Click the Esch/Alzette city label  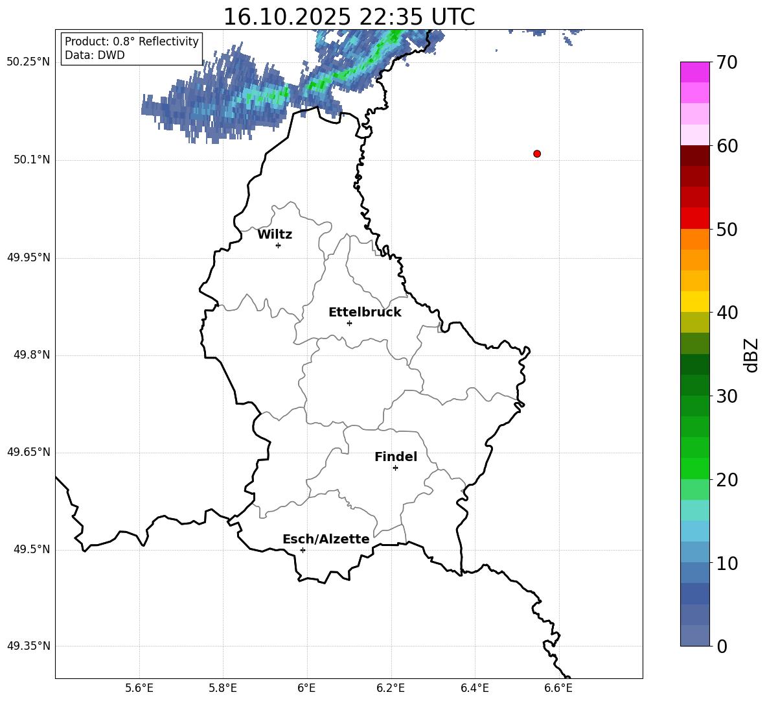coord(326,539)
